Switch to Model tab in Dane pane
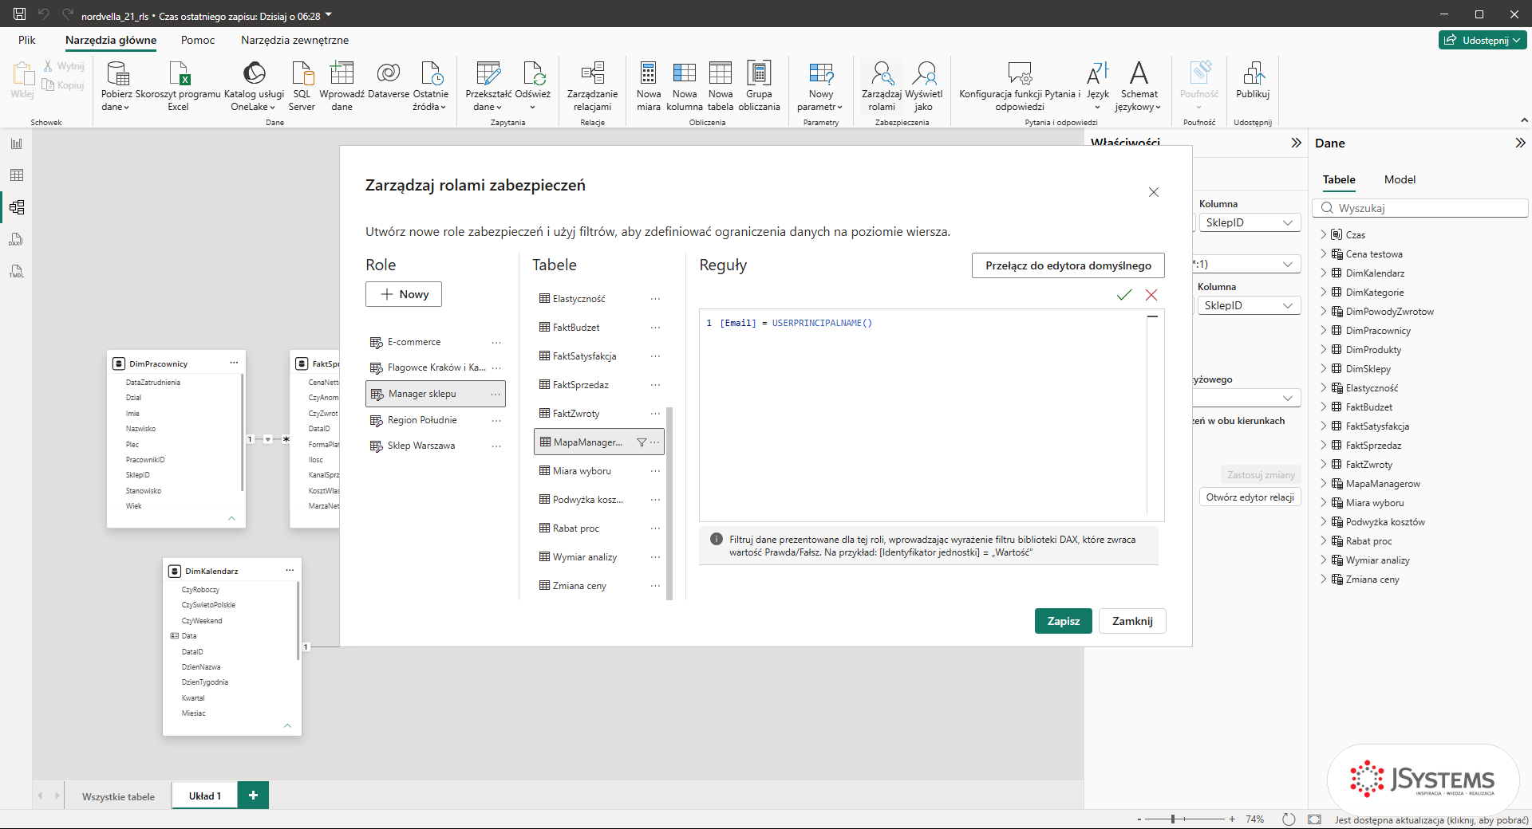 click(1400, 179)
